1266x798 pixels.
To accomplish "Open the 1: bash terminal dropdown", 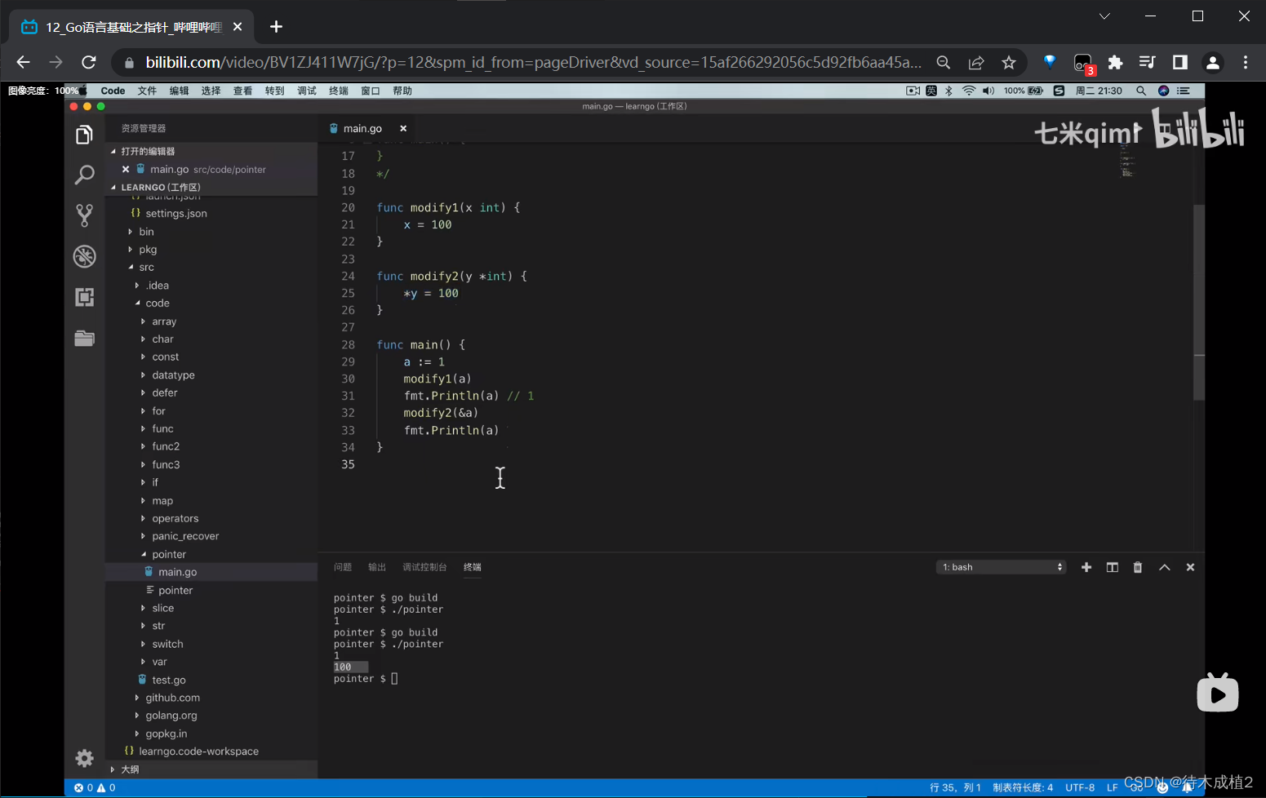I will point(1002,567).
